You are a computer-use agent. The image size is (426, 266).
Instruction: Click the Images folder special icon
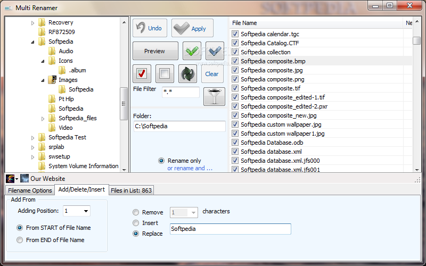click(x=52, y=79)
